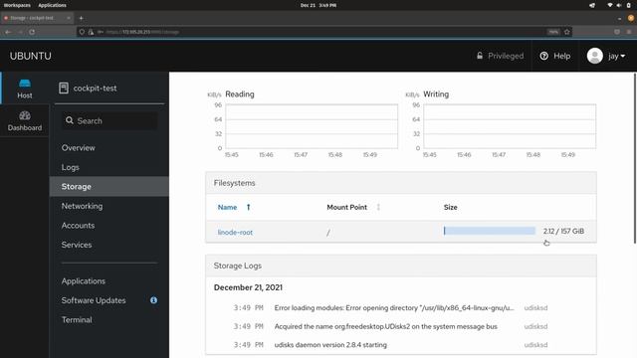This screenshot has height=358, width=637.
Task: Click the page vertical scrollbar
Action: click(x=635, y=158)
